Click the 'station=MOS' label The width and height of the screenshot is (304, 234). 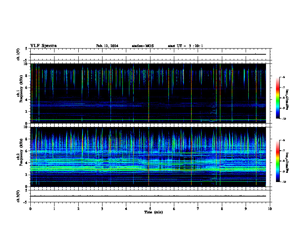click(143, 46)
